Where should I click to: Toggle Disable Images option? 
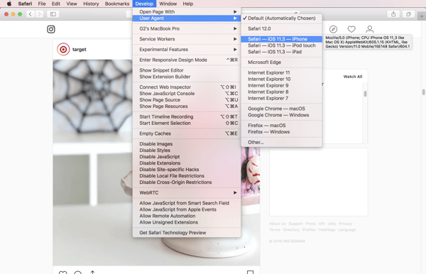point(186,143)
